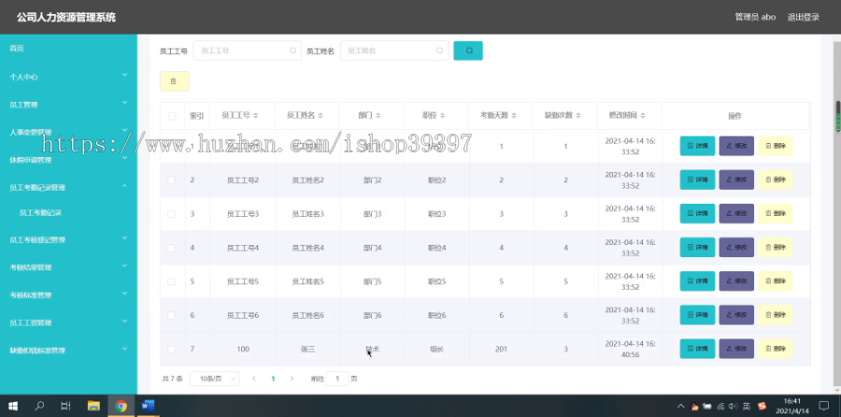Check the row for 员工工号5
The image size is (841, 417).
(171, 281)
